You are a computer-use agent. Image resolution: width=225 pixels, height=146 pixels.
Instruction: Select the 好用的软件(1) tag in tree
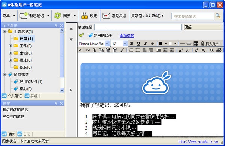[31, 82]
